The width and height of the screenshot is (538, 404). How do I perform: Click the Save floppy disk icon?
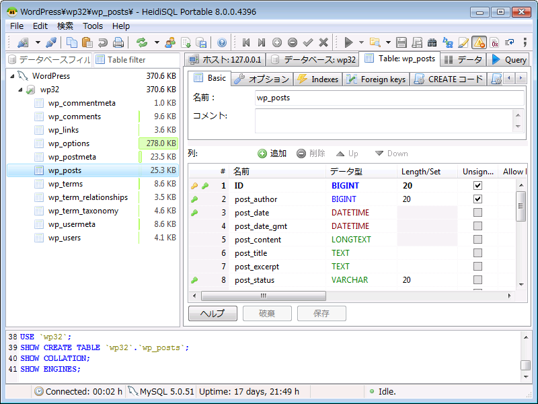[x=401, y=42]
